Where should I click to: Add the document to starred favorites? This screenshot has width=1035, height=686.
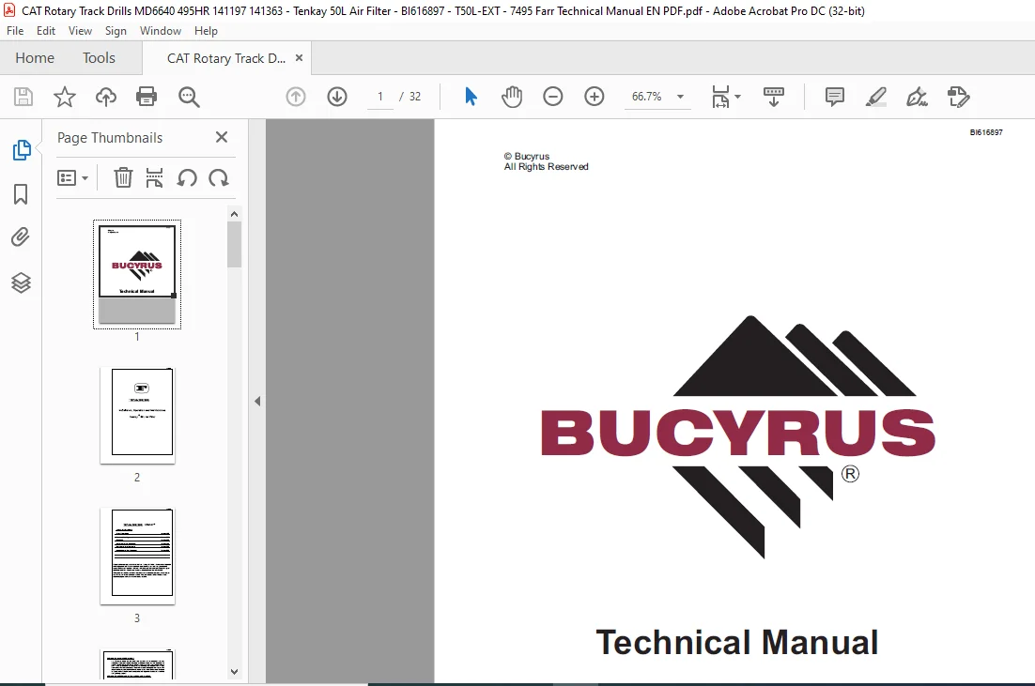65,97
